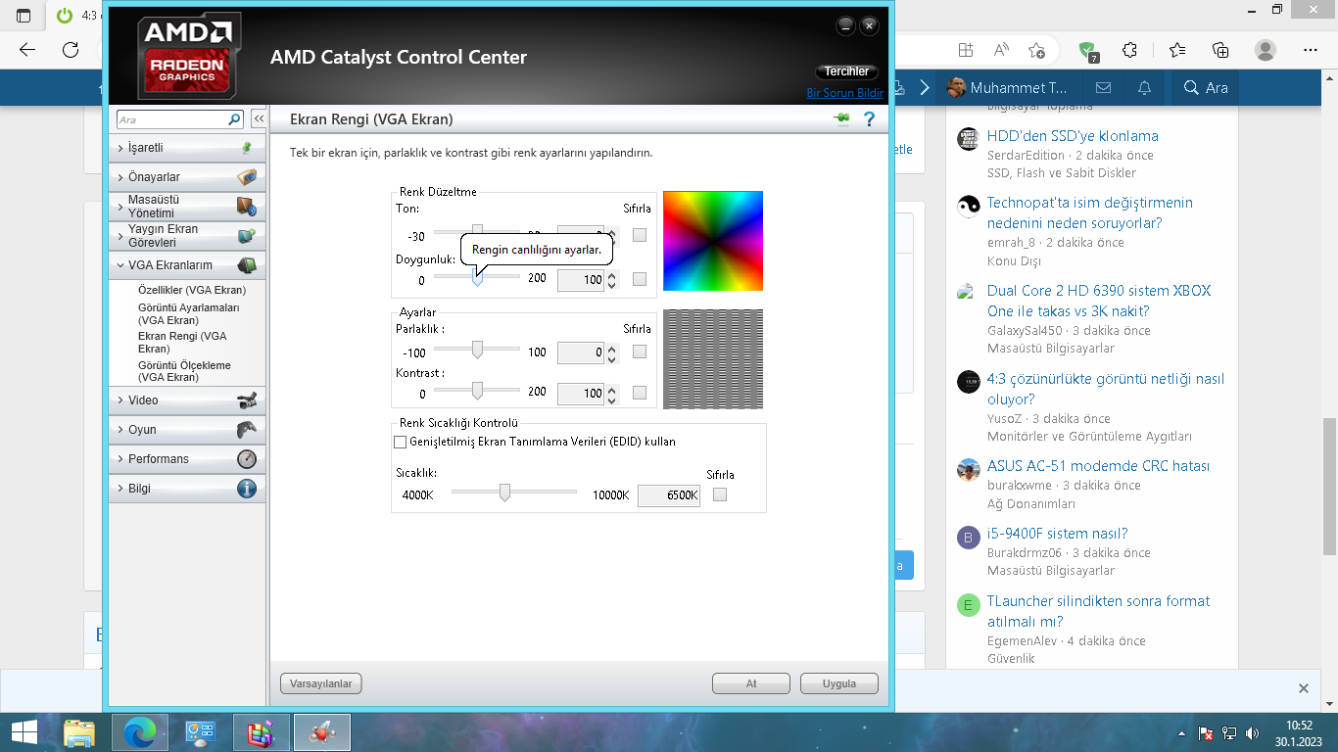Select Ekran Rengi (VGA Ekran) item

coord(182,342)
